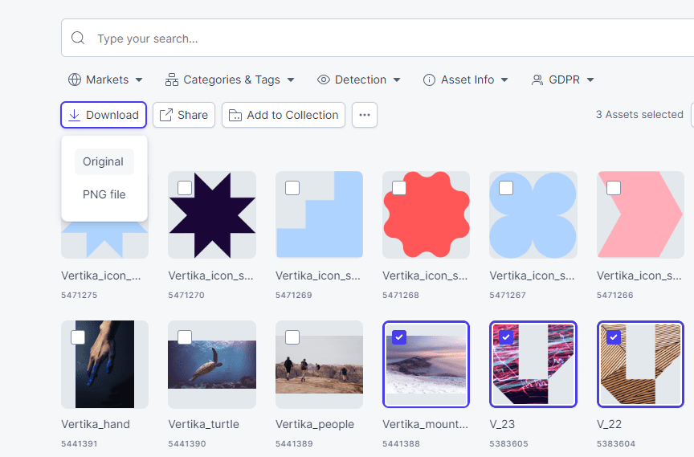Open the more actions ellipsis menu
The image size is (694, 457).
(x=365, y=115)
